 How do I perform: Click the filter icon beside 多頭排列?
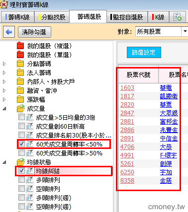(30, 180)
